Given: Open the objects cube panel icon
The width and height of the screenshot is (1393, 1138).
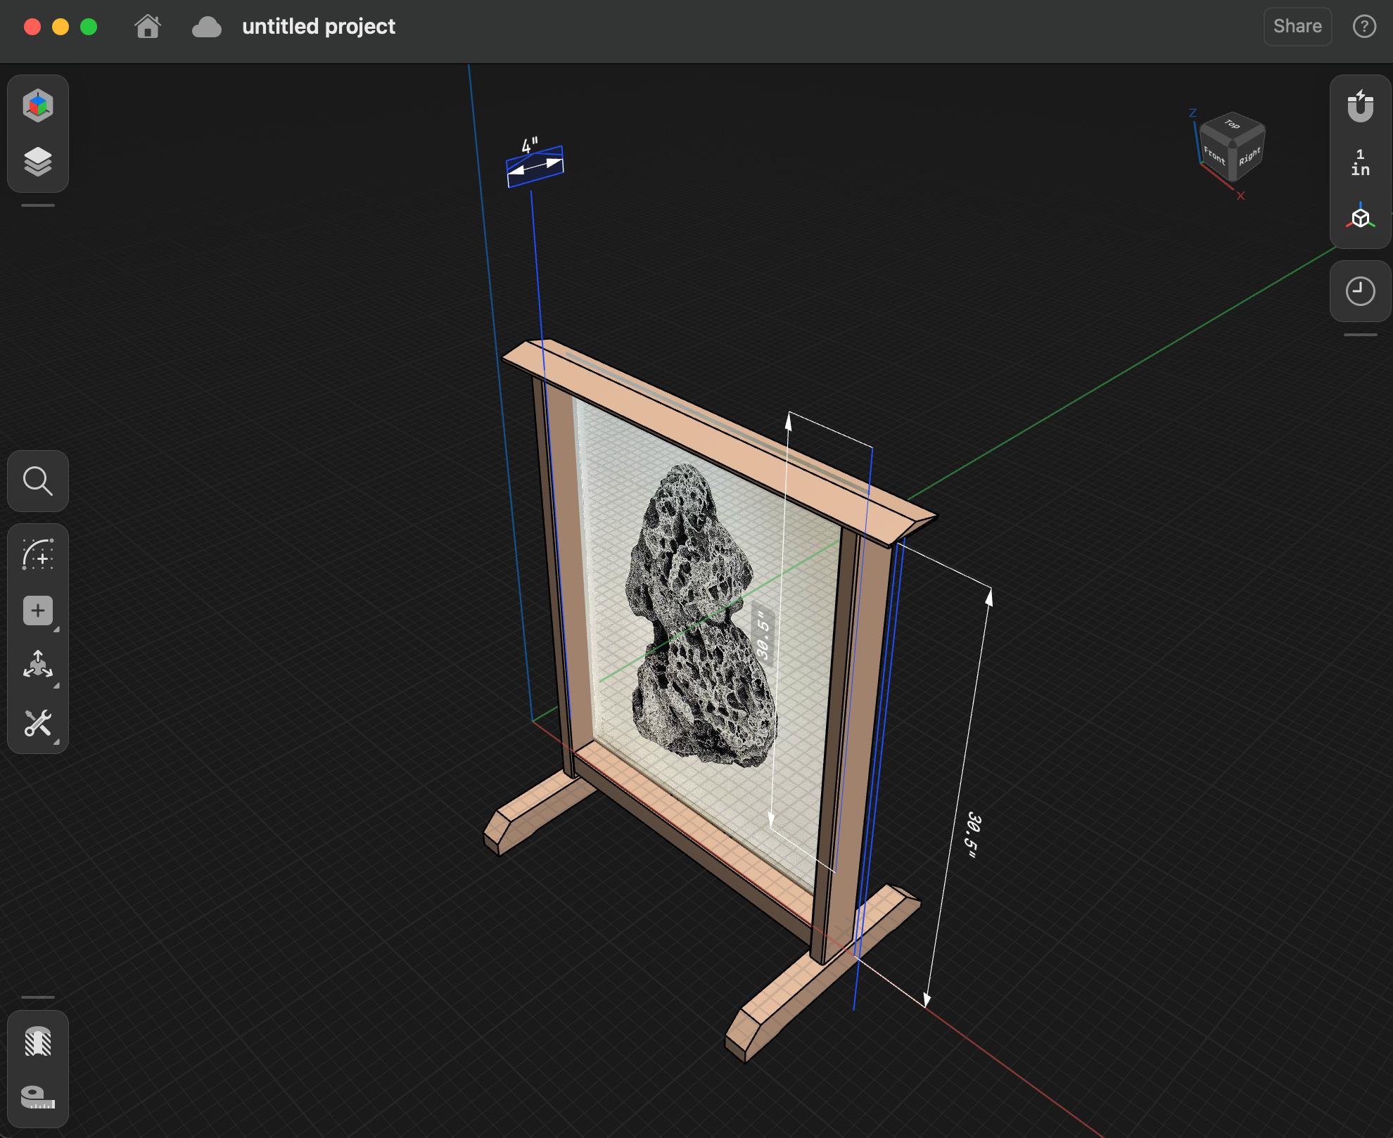Looking at the screenshot, I should coord(38,106).
